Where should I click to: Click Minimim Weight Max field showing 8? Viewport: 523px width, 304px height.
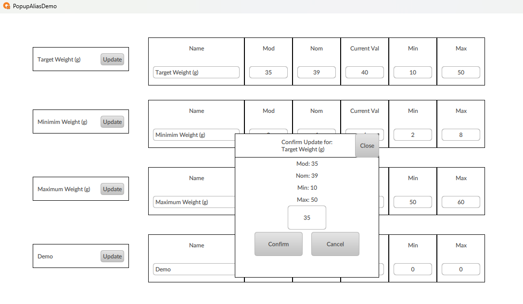(x=461, y=135)
